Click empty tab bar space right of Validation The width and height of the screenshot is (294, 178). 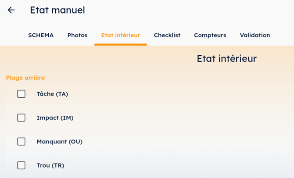click(x=282, y=35)
